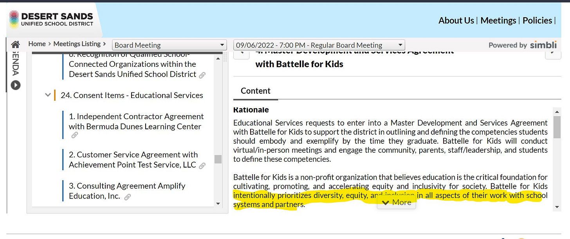The image size is (570, 239).
Task: Click the vertical AGENDA side label
Action: (x=16, y=63)
